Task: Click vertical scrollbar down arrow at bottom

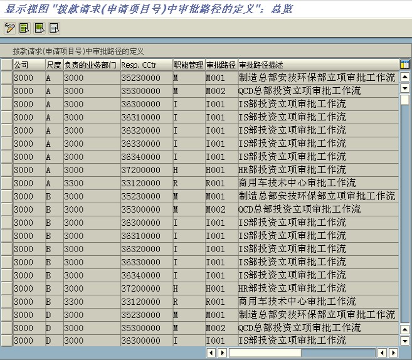Action: [404, 341]
